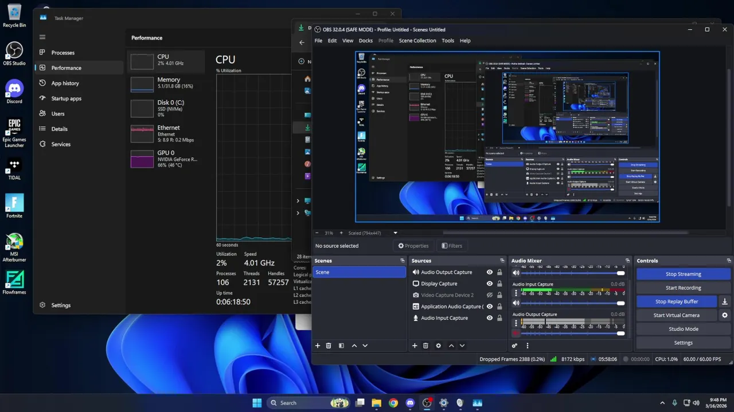The height and width of the screenshot is (412, 734).
Task: Open MSI Afterburner desktop icon
Action: pos(14,248)
